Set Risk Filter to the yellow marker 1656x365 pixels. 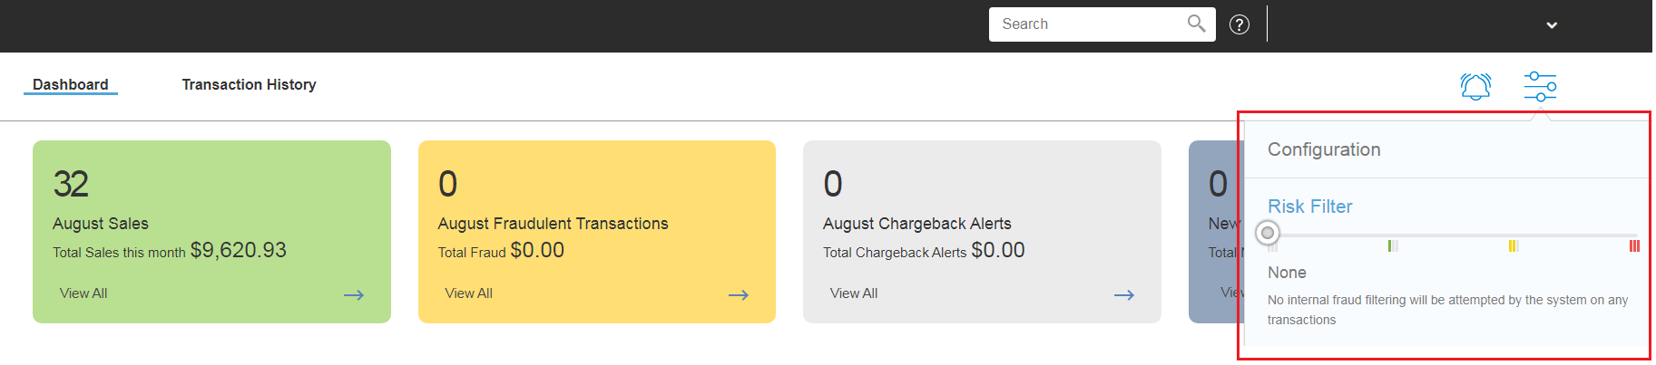pyautogui.click(x=1513, y=245)
